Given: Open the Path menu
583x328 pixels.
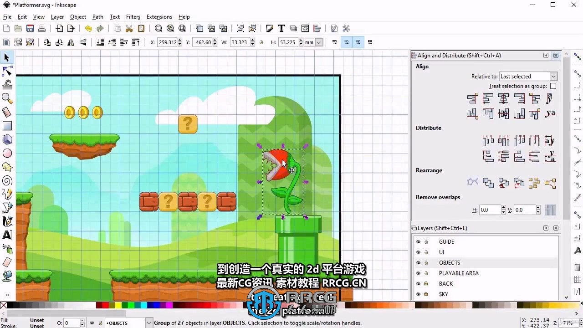Looking at the screenshot, I should tap(98, 17).
